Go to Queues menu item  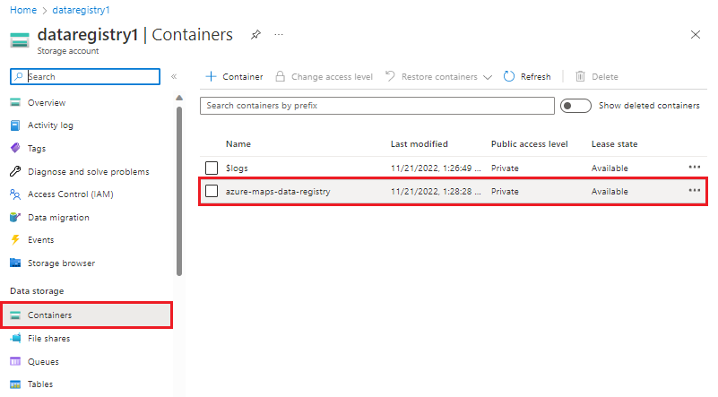click(x=43, y=362)
